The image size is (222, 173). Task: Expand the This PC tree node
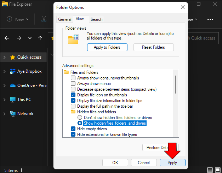click(4, 100)
